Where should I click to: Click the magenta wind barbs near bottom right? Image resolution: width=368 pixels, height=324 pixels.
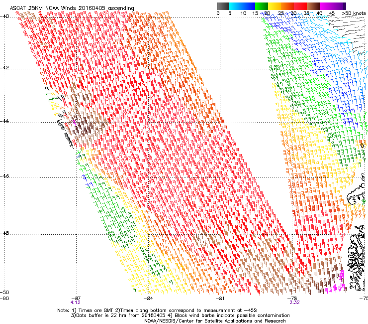337,282
